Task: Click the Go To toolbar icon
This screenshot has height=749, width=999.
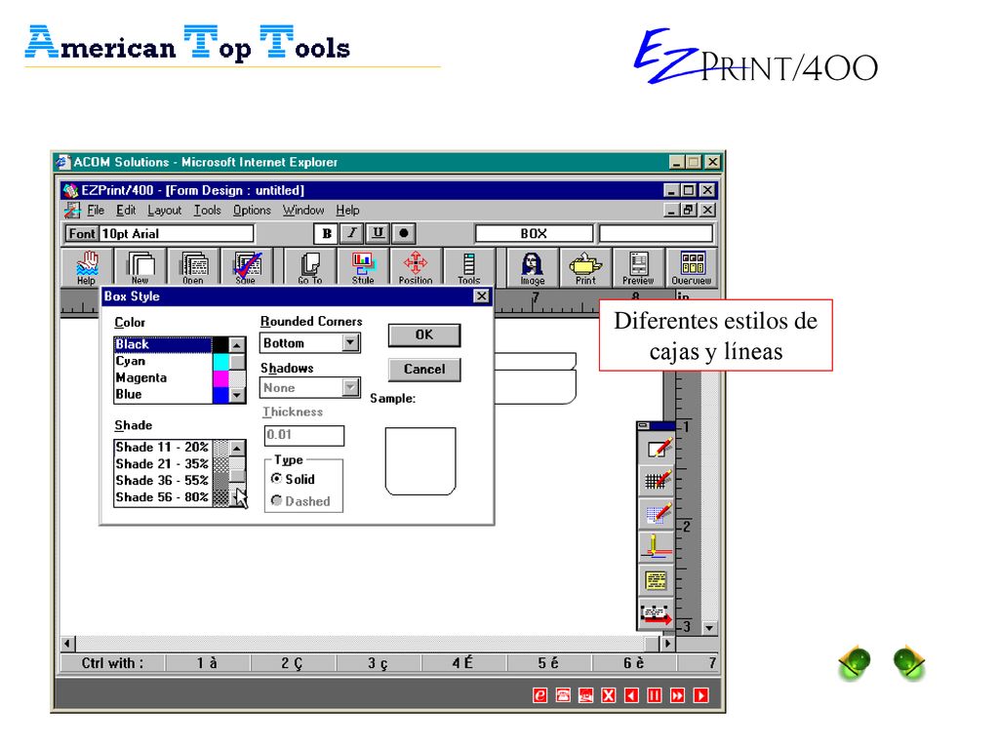Action: (310, 267)
